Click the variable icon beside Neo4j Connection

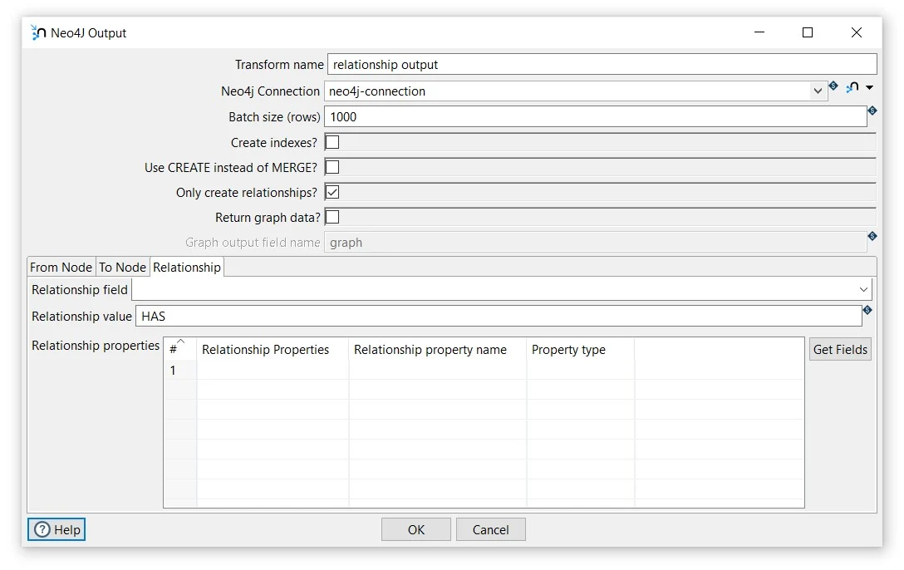(833, 86)
